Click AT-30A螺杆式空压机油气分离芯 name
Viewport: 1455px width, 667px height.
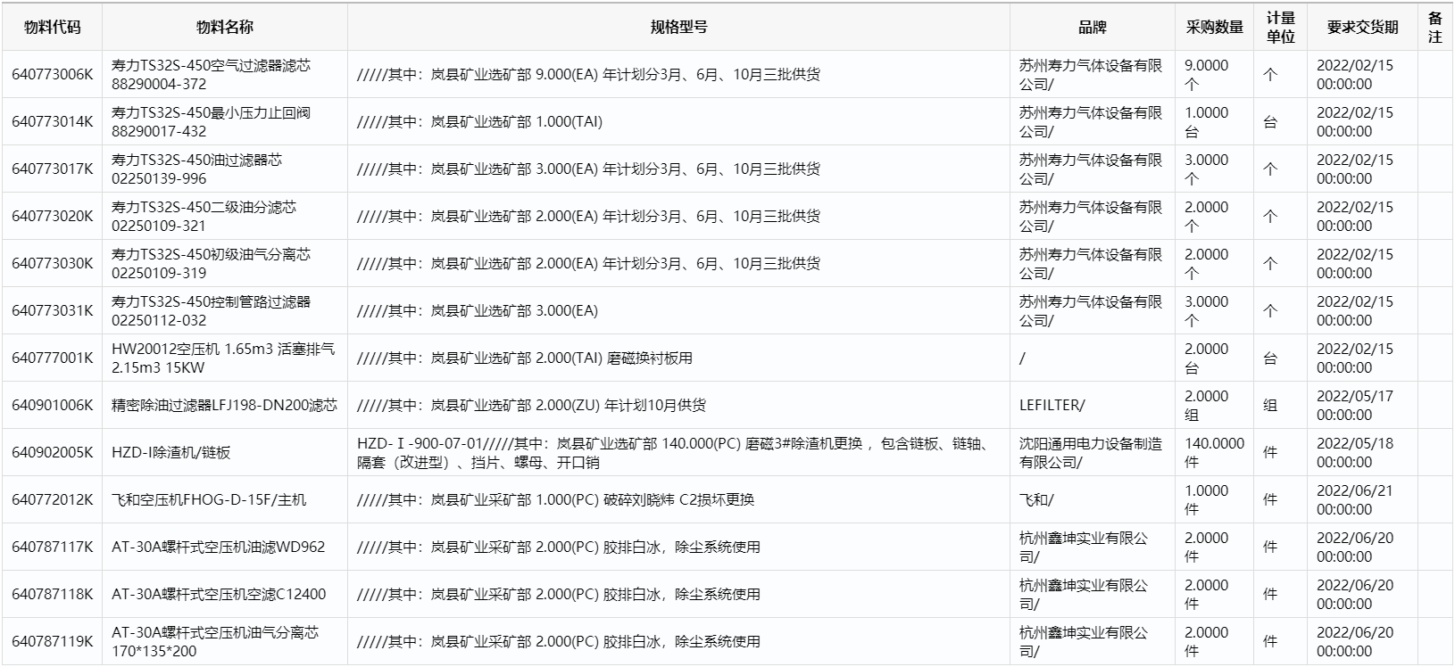click(x=214, y=642)
